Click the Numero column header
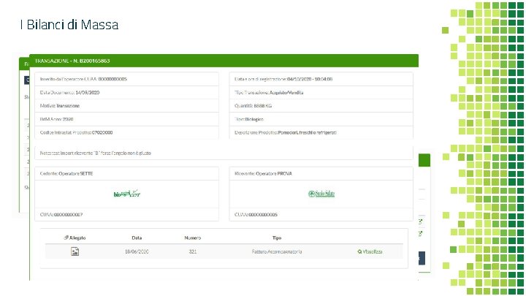The width and height of the screenshot is (526, 296). tap(193, 238)
